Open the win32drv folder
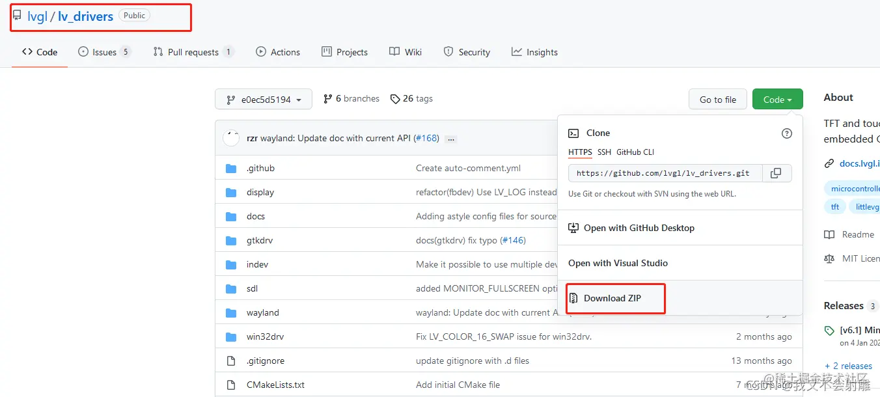 click(265, 336)
